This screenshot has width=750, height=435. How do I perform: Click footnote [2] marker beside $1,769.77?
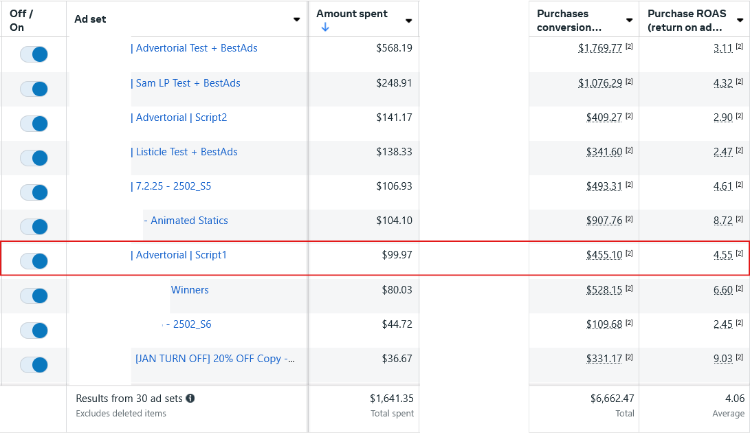629,47
